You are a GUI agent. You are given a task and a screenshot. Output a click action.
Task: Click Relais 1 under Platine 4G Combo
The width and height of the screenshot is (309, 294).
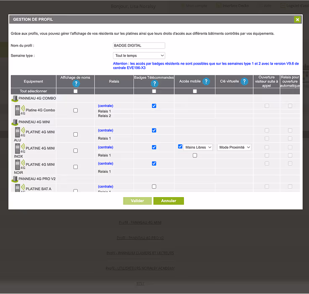tap(105, 112)
